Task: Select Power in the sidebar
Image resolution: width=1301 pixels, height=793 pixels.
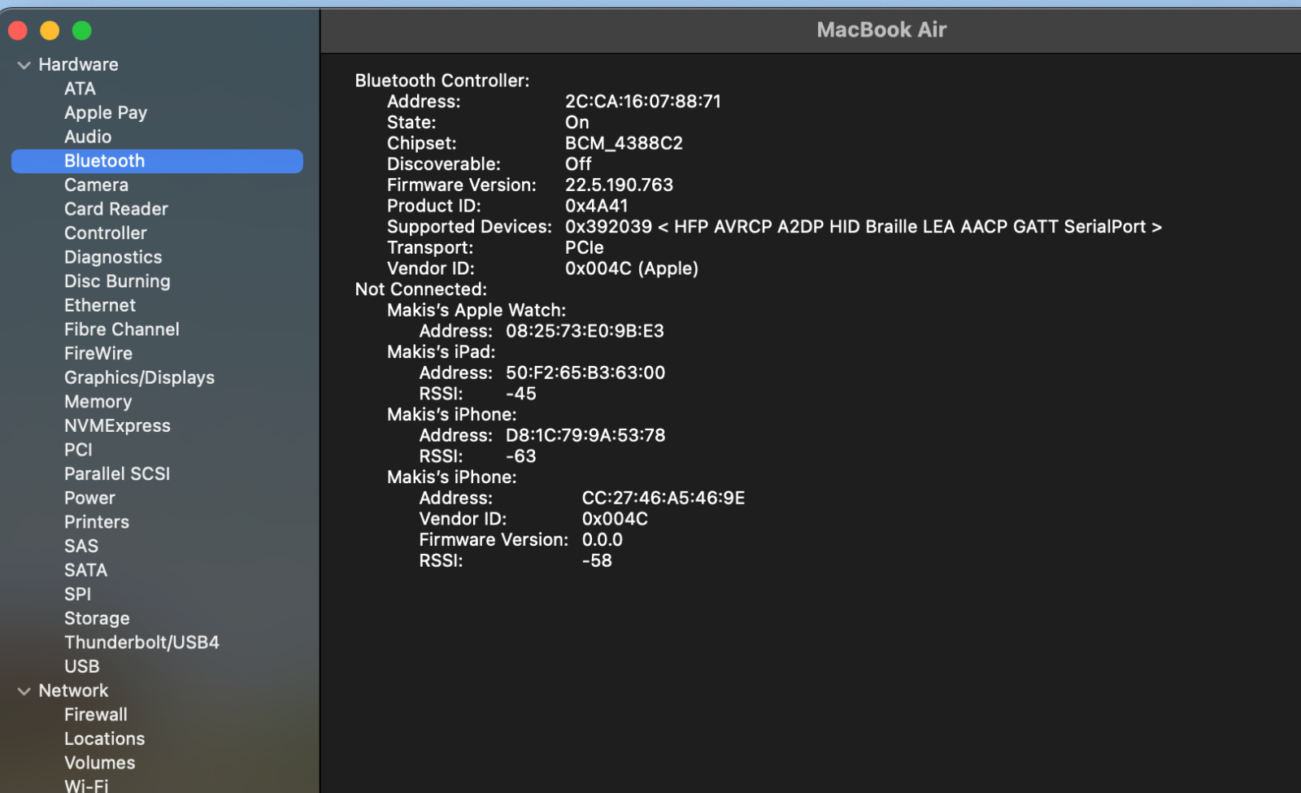Action: click(x=89, y=498)
